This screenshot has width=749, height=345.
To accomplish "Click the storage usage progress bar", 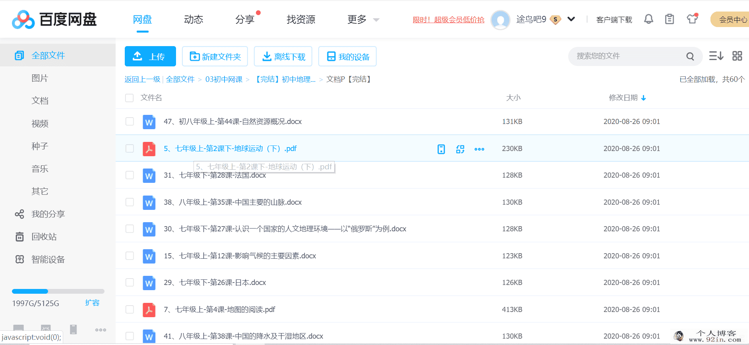I will tap(58, 291).
